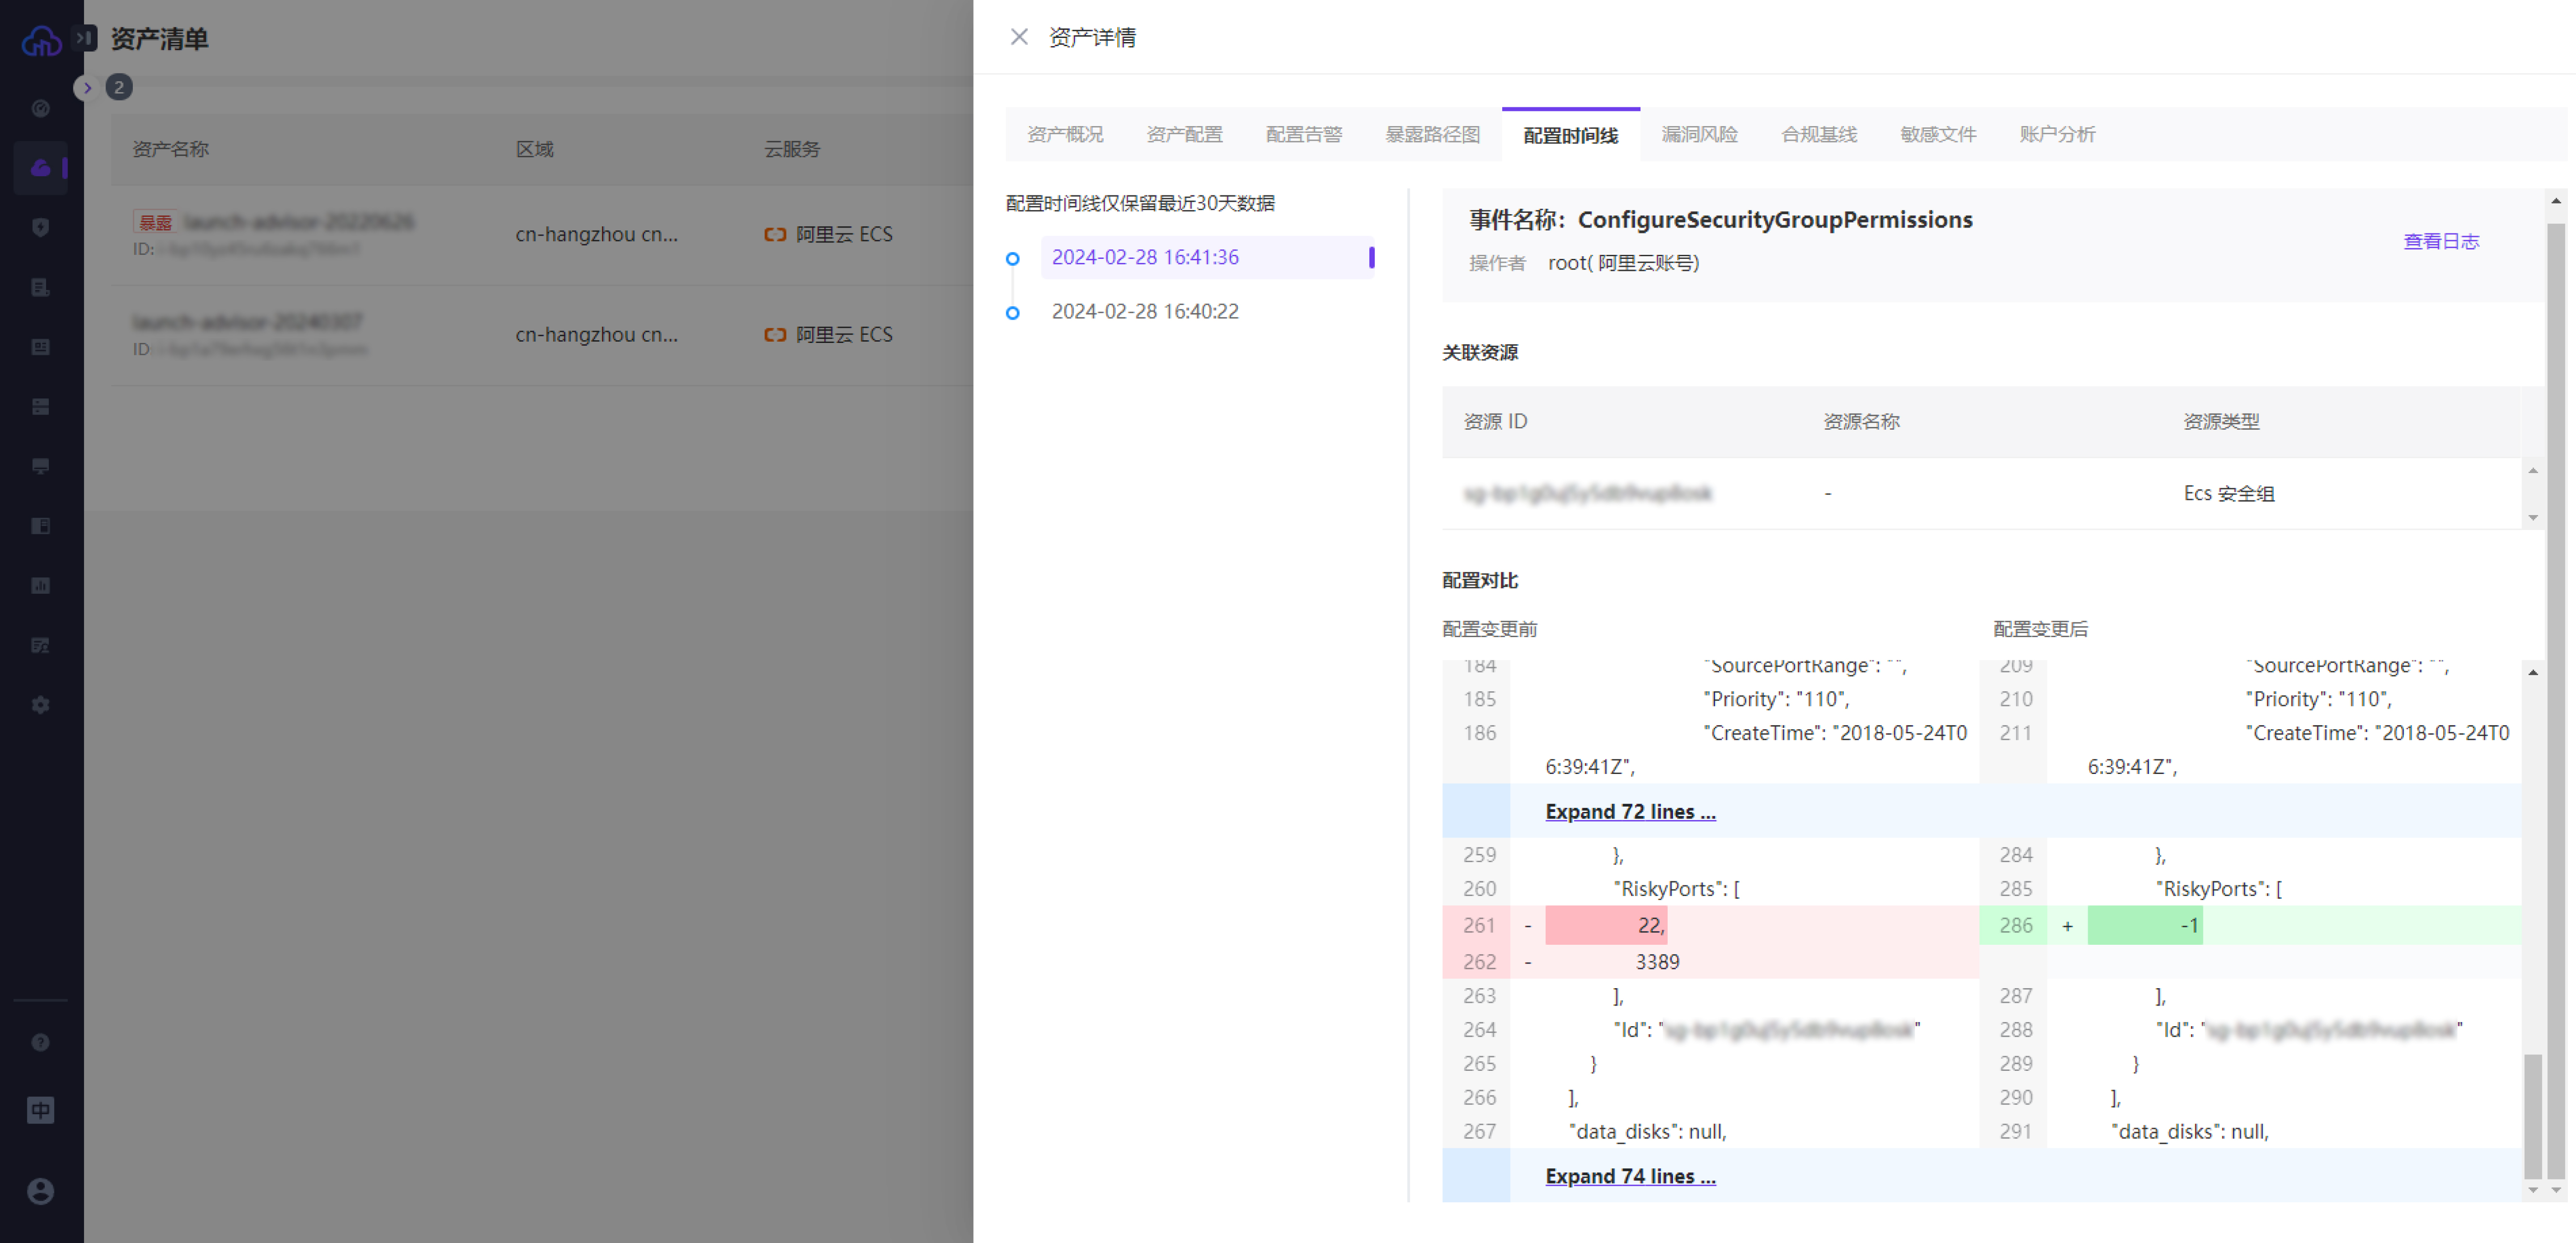Open the checklist task sidebar icon

40,645
